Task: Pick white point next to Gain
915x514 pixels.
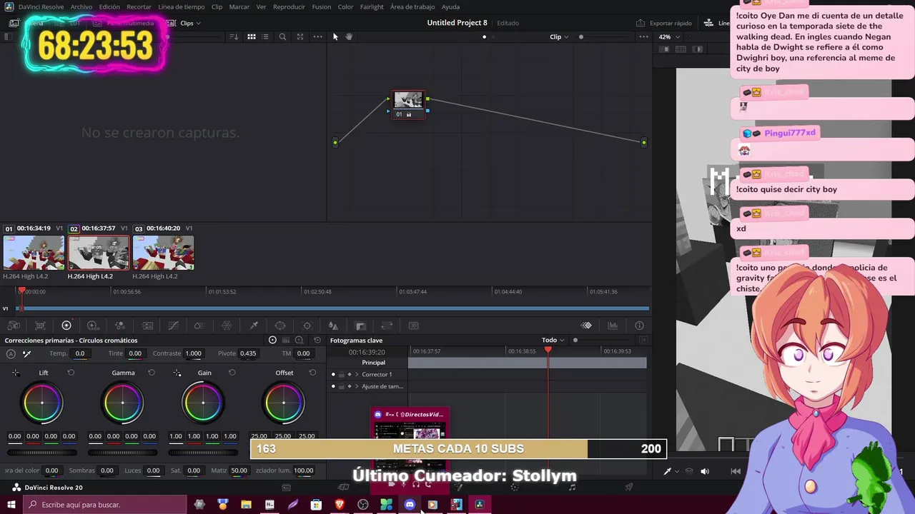Action: pos(177,373)
